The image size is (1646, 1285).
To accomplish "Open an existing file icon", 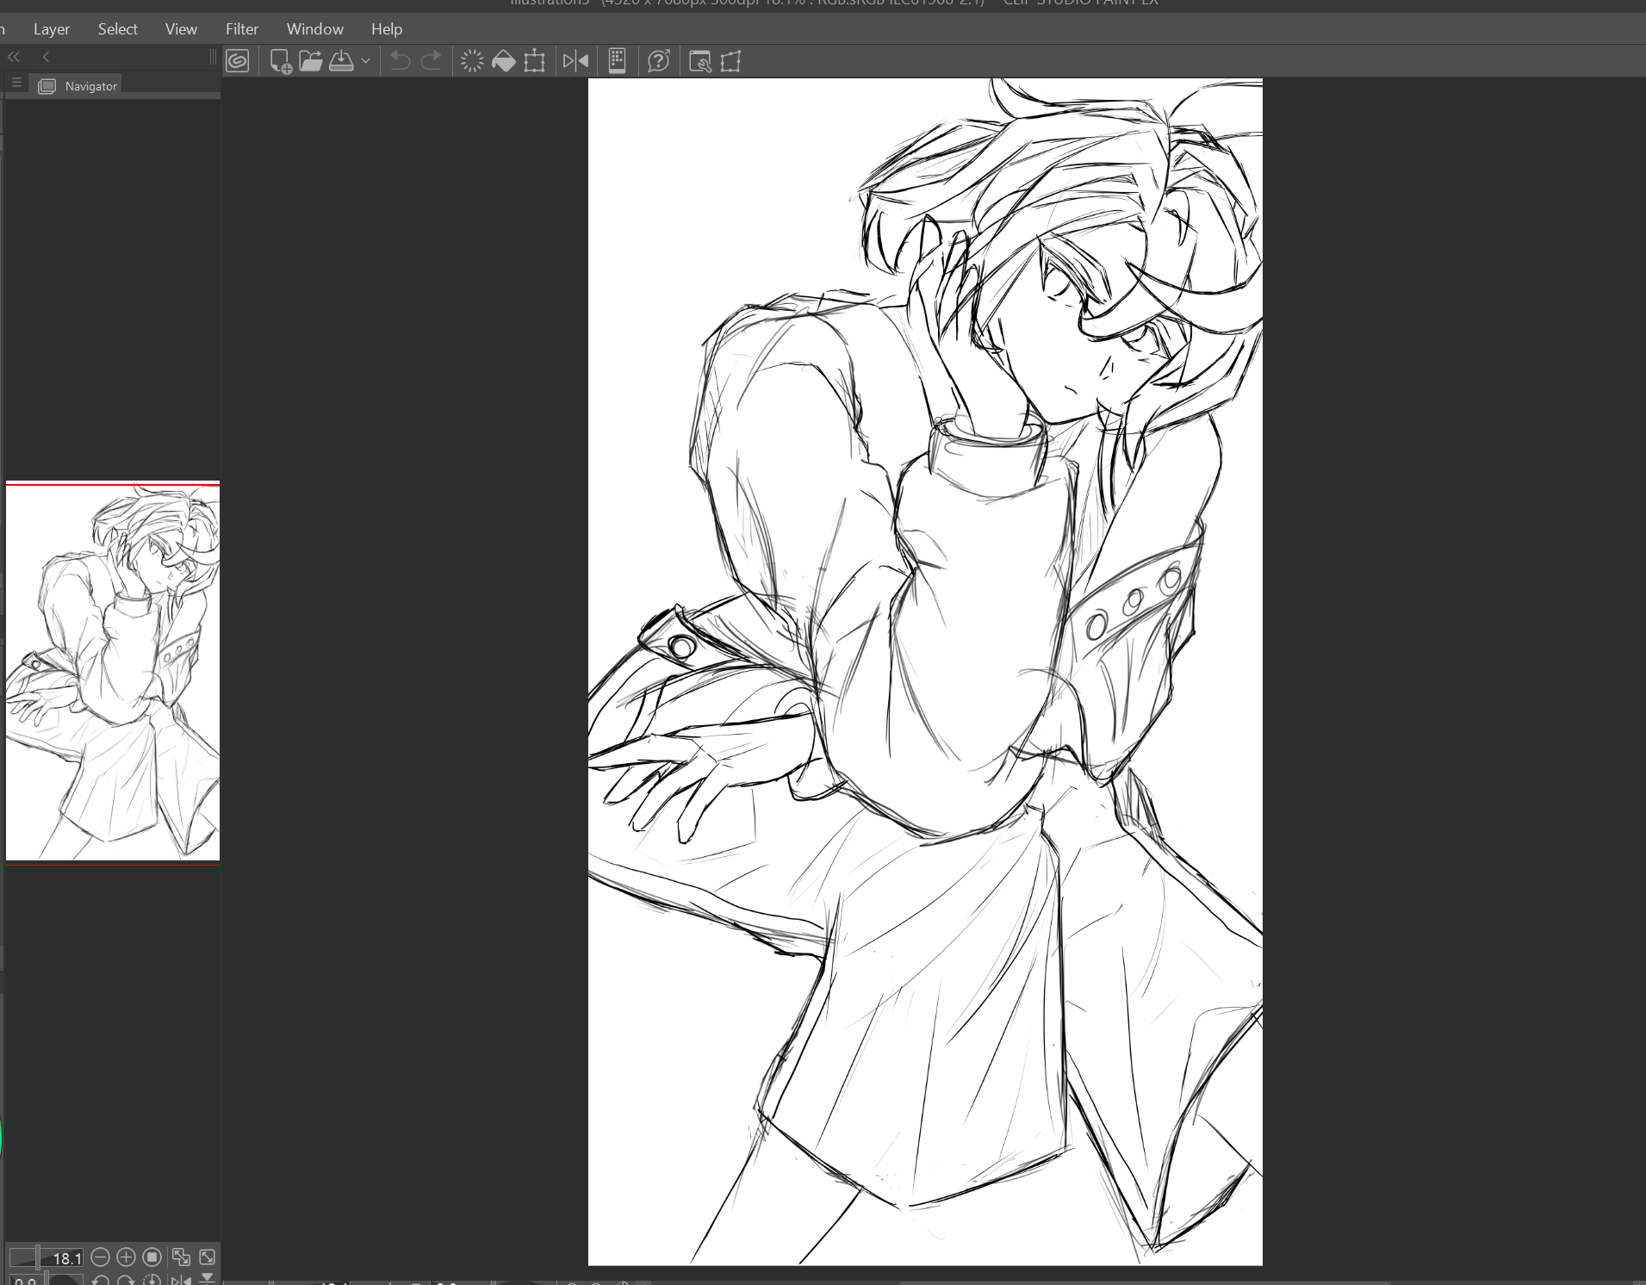I will (x=311, y=61).
